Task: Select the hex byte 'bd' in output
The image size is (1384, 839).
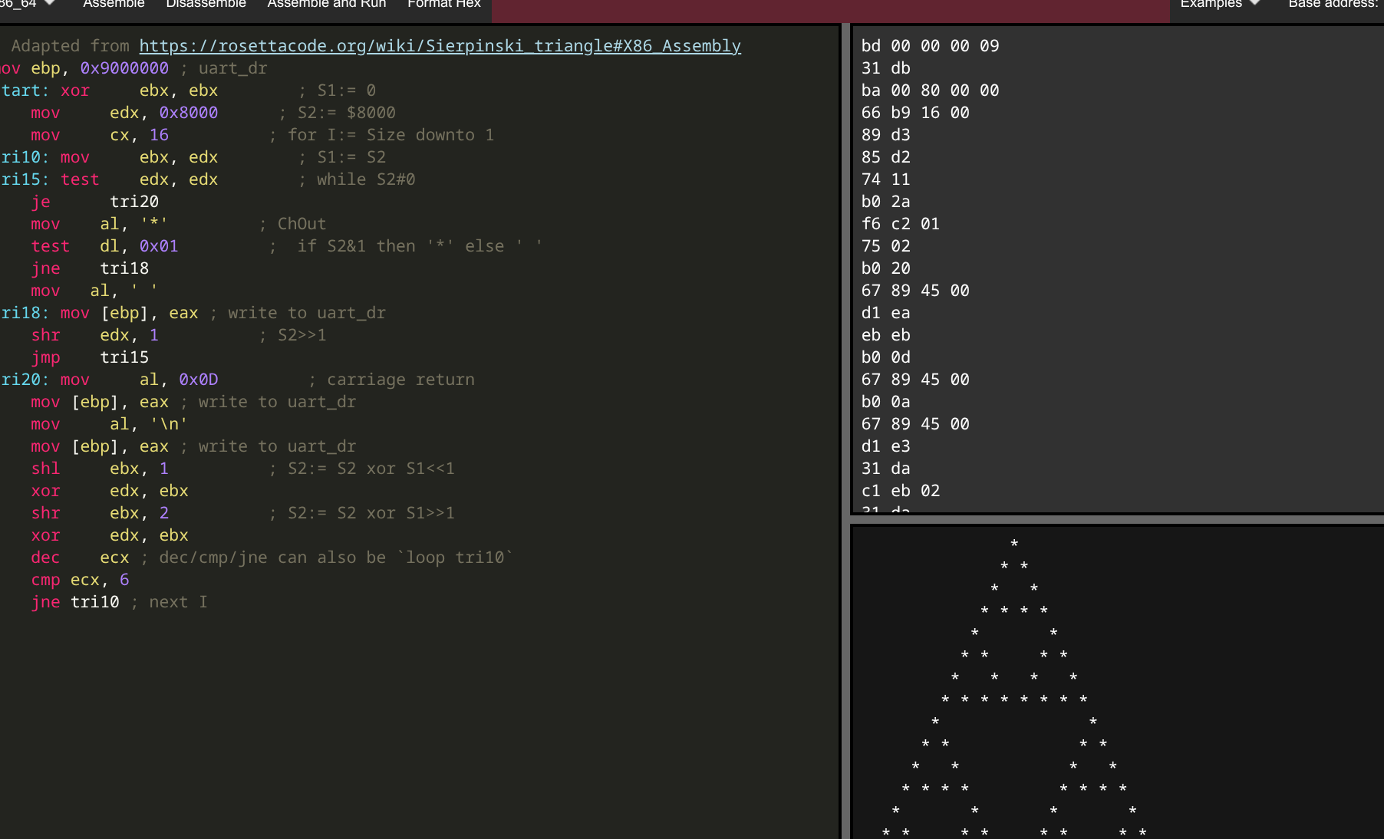Action: [871, 46]
